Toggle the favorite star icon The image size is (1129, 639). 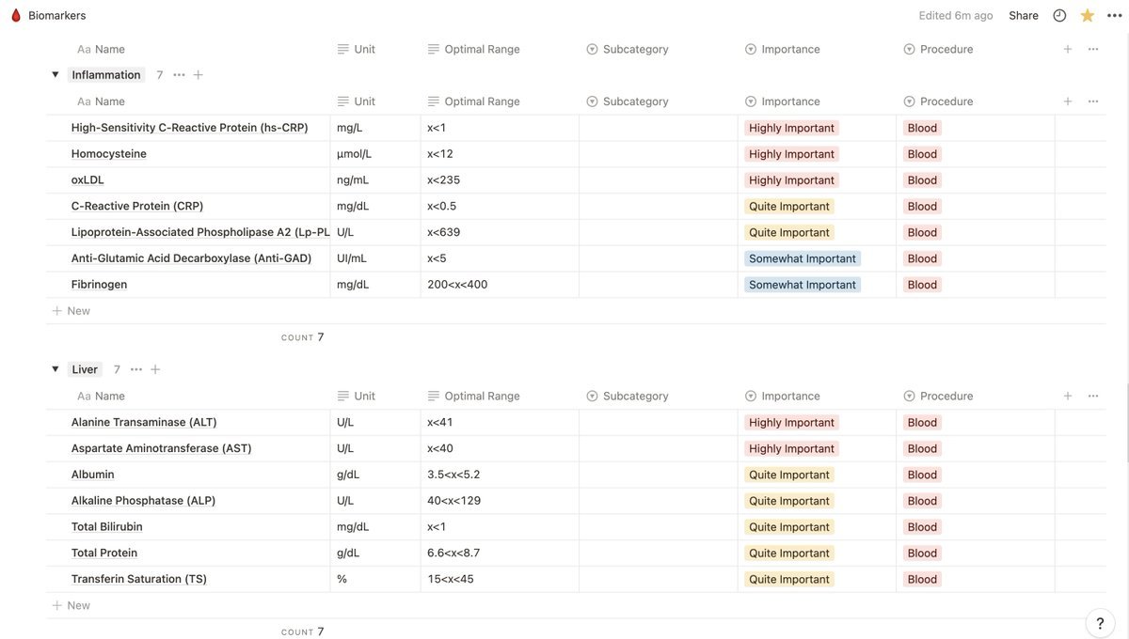click(x=1088, y=16)
